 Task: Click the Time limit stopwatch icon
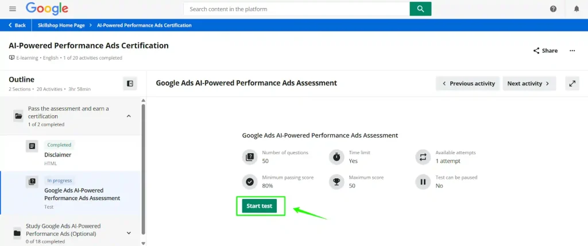(336, 157)
